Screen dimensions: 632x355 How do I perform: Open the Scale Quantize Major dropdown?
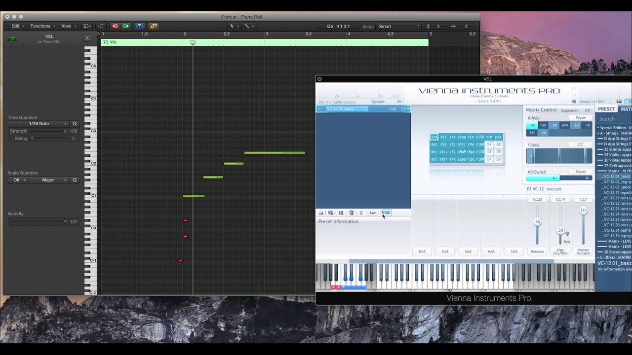click(x=48, y=180)
